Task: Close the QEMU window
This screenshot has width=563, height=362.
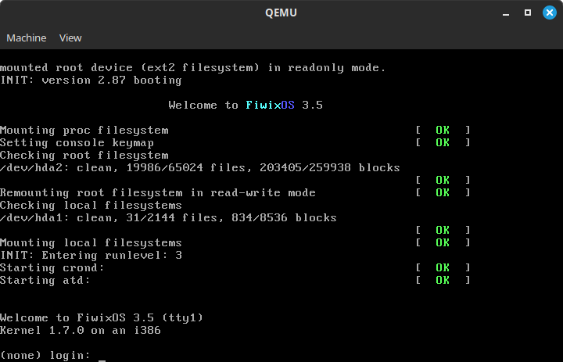Action: tap(548, 13)
